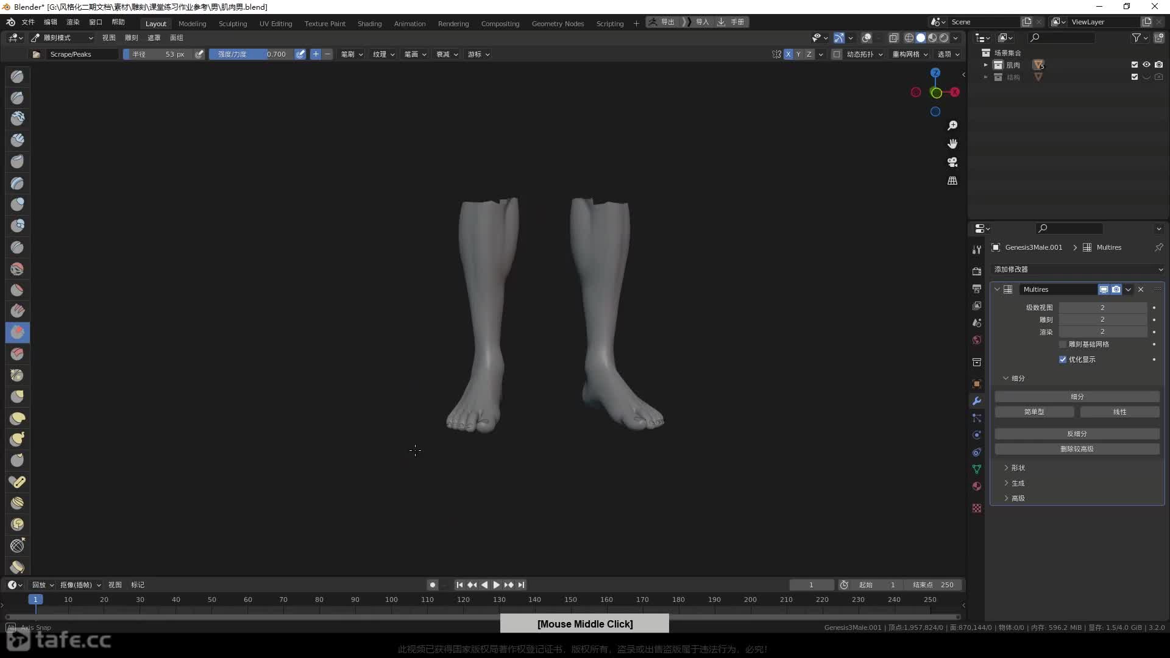Select the Inflate brush

[17, 204]
